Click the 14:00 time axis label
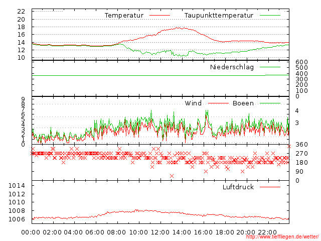Screen dimensions: 321x241 coord(182,232)
